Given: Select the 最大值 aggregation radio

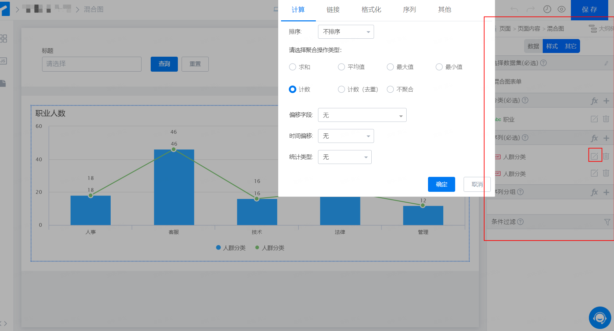Looking at the screenshot, I should [x=390, y=67].
